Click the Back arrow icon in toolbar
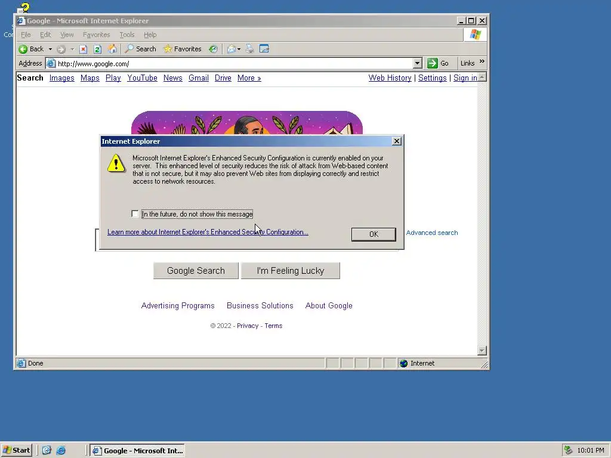This screenshot has height=458, width=611. (23, 49)
